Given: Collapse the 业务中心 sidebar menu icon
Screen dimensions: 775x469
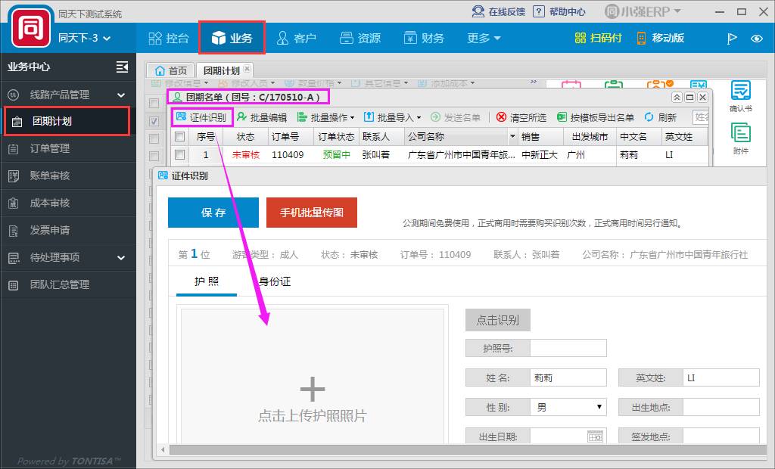Looking at the screenshot, I should pos(122,67).
